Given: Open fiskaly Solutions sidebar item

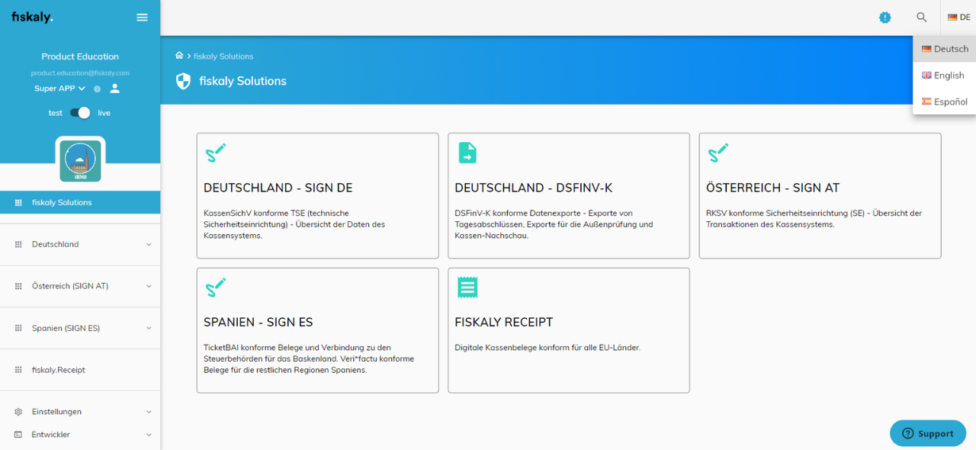Looking at the screenshot, I should click(x=80, y=202).
